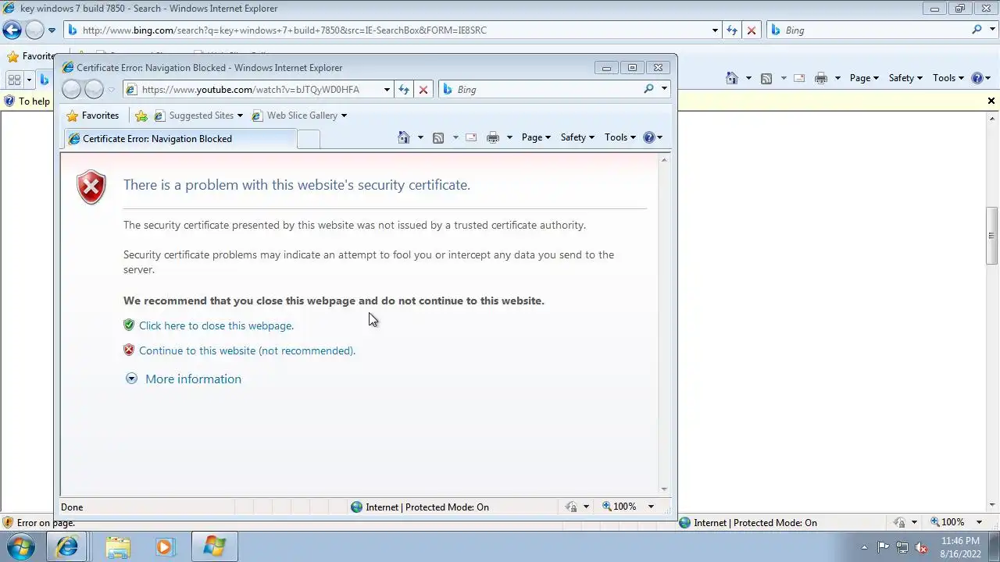The image size is (1000, 562).
Task: Click Read Mail icon in Certificate Error window
Action: (471, 137)
